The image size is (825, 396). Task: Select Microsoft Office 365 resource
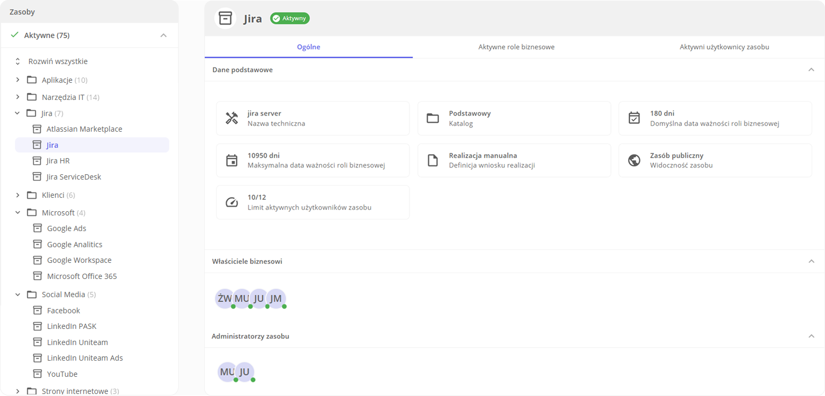click(82, 276)
